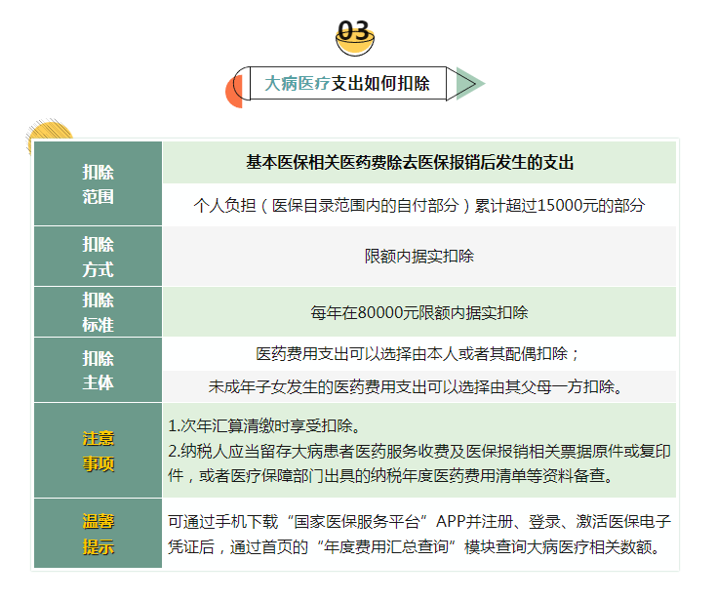Viewport: 717px width, 601px height.
Task: Select the yellow "温馨提示" row header
Action: [98, 534]
